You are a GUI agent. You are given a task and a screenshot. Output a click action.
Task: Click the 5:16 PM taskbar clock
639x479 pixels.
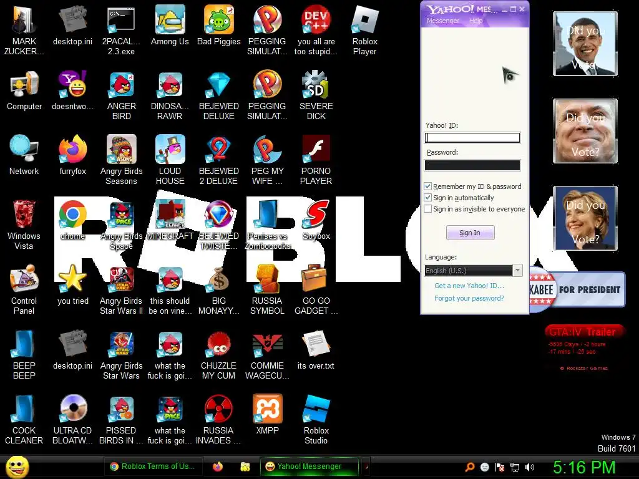point(584,467)
